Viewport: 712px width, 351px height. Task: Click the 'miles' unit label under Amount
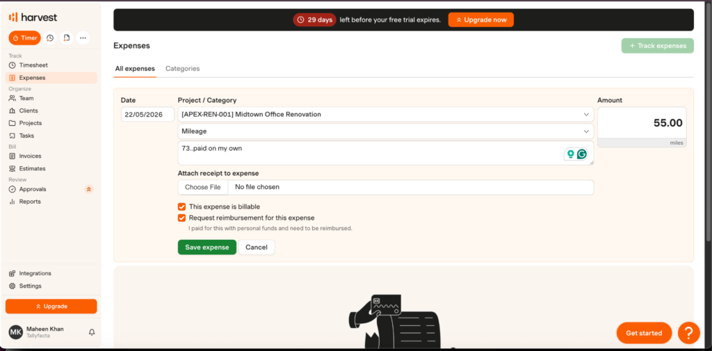tap(676, 143)
